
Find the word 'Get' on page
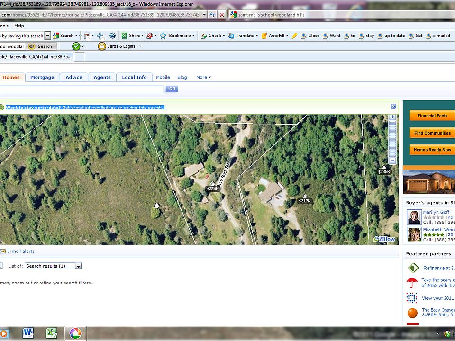pos(416,36)
